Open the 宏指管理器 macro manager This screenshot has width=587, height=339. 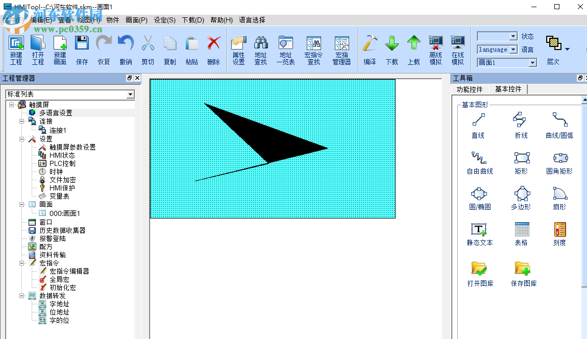click(342, 50)
